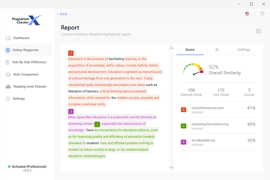Click the Plagiarism Checker X logo
Viewport: 270px width, 180px height.
pos(27,20)
